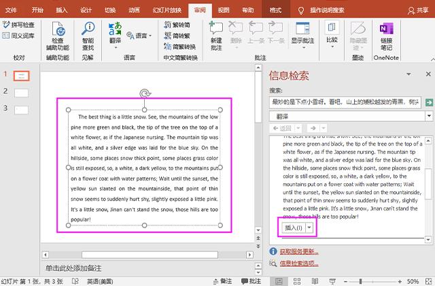Check accessibility (检查辅助功能)
This screenshot has height=286, width=435.
pos(58,36)
